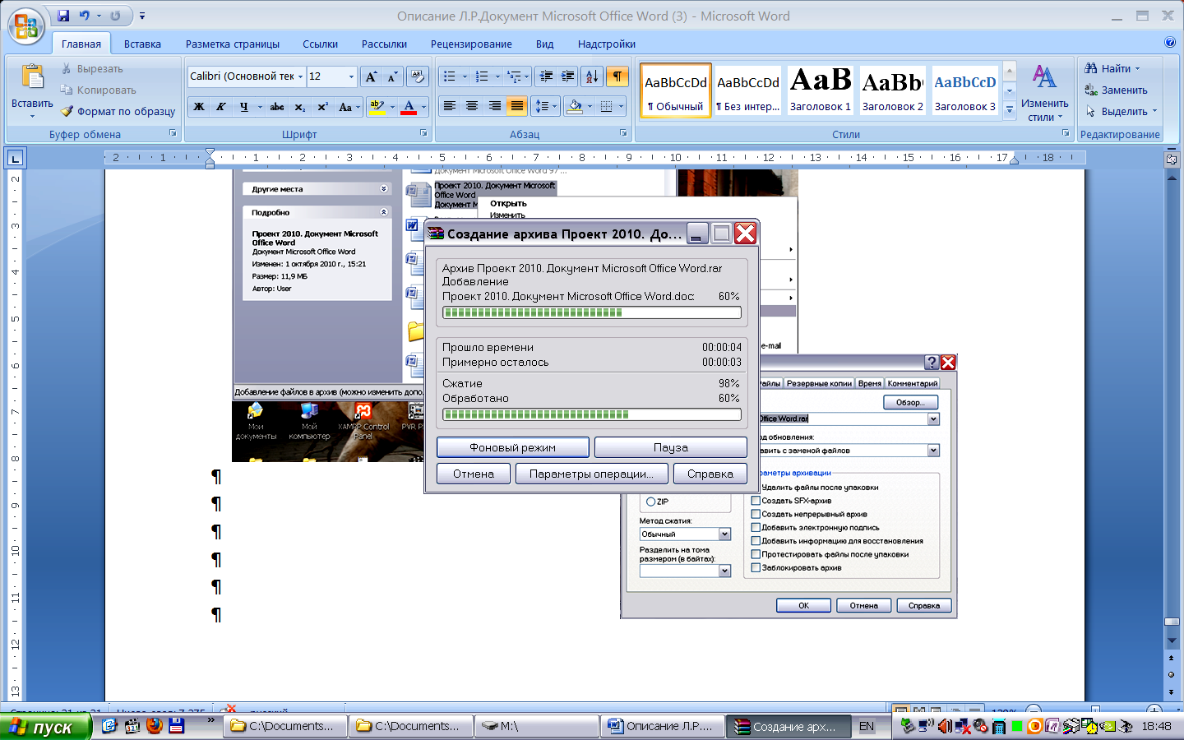Check 'Протестировать файлы после упаковки' in pictured dialog
The image size is (1184, 740).
pyautogui.click(x=756, y=554)
